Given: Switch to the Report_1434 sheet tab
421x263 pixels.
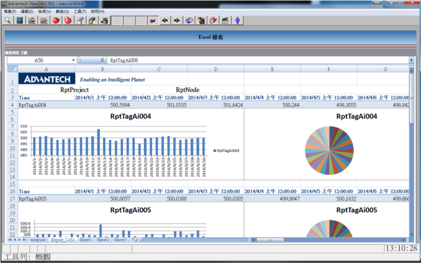Looking at the screenshot, I should click(63, 241).
